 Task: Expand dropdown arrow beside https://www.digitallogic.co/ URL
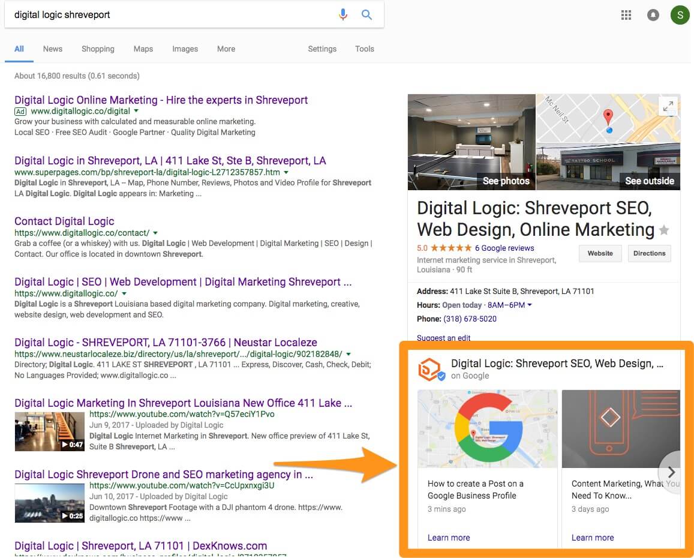point(124,293)
